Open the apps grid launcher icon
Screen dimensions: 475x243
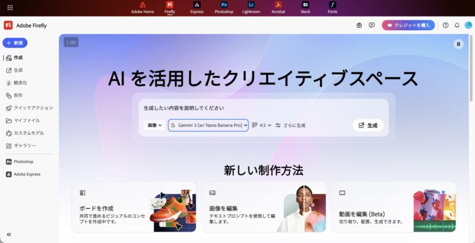point(10,8)
